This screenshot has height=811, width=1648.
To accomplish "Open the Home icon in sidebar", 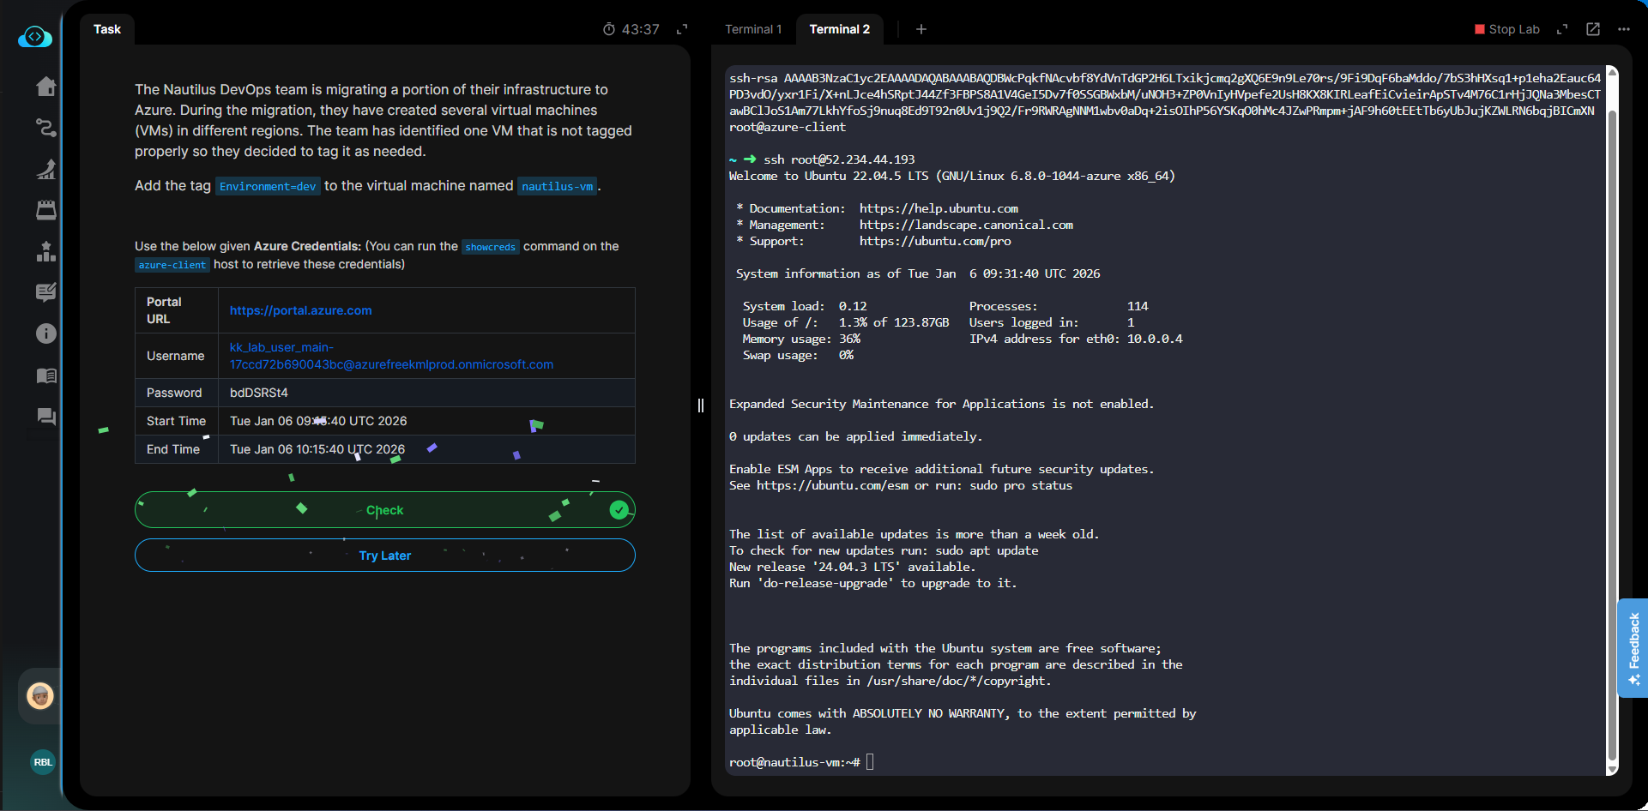I will 46,87.
